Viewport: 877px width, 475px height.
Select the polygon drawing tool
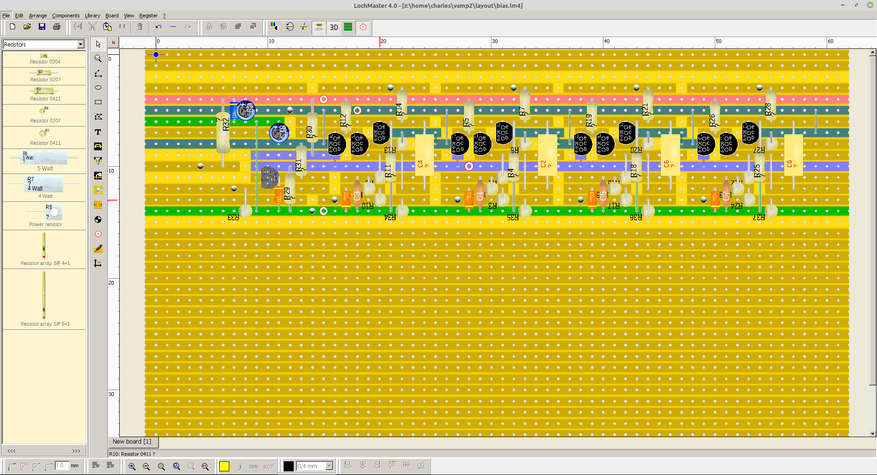[x=98, y=117]
